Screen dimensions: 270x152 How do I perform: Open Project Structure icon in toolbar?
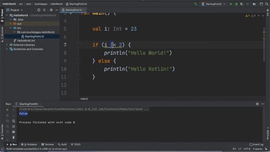pyautogui.click(x=254, y=4)
